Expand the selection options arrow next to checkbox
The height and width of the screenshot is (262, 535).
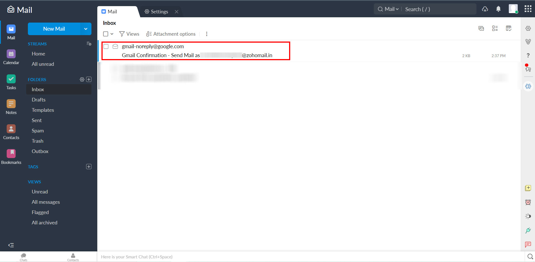(112, 34)
